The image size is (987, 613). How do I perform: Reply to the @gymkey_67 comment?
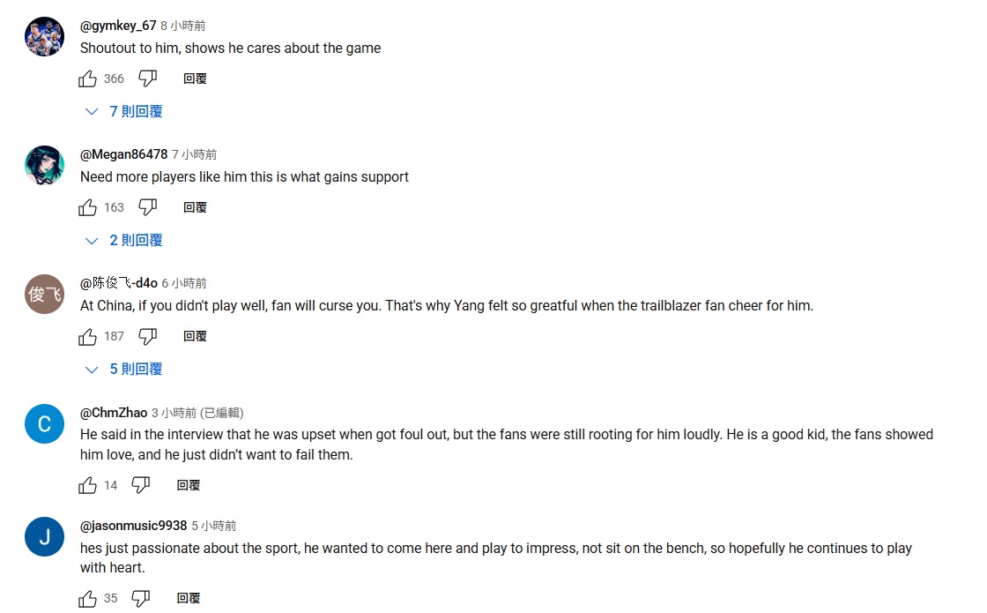195,78
